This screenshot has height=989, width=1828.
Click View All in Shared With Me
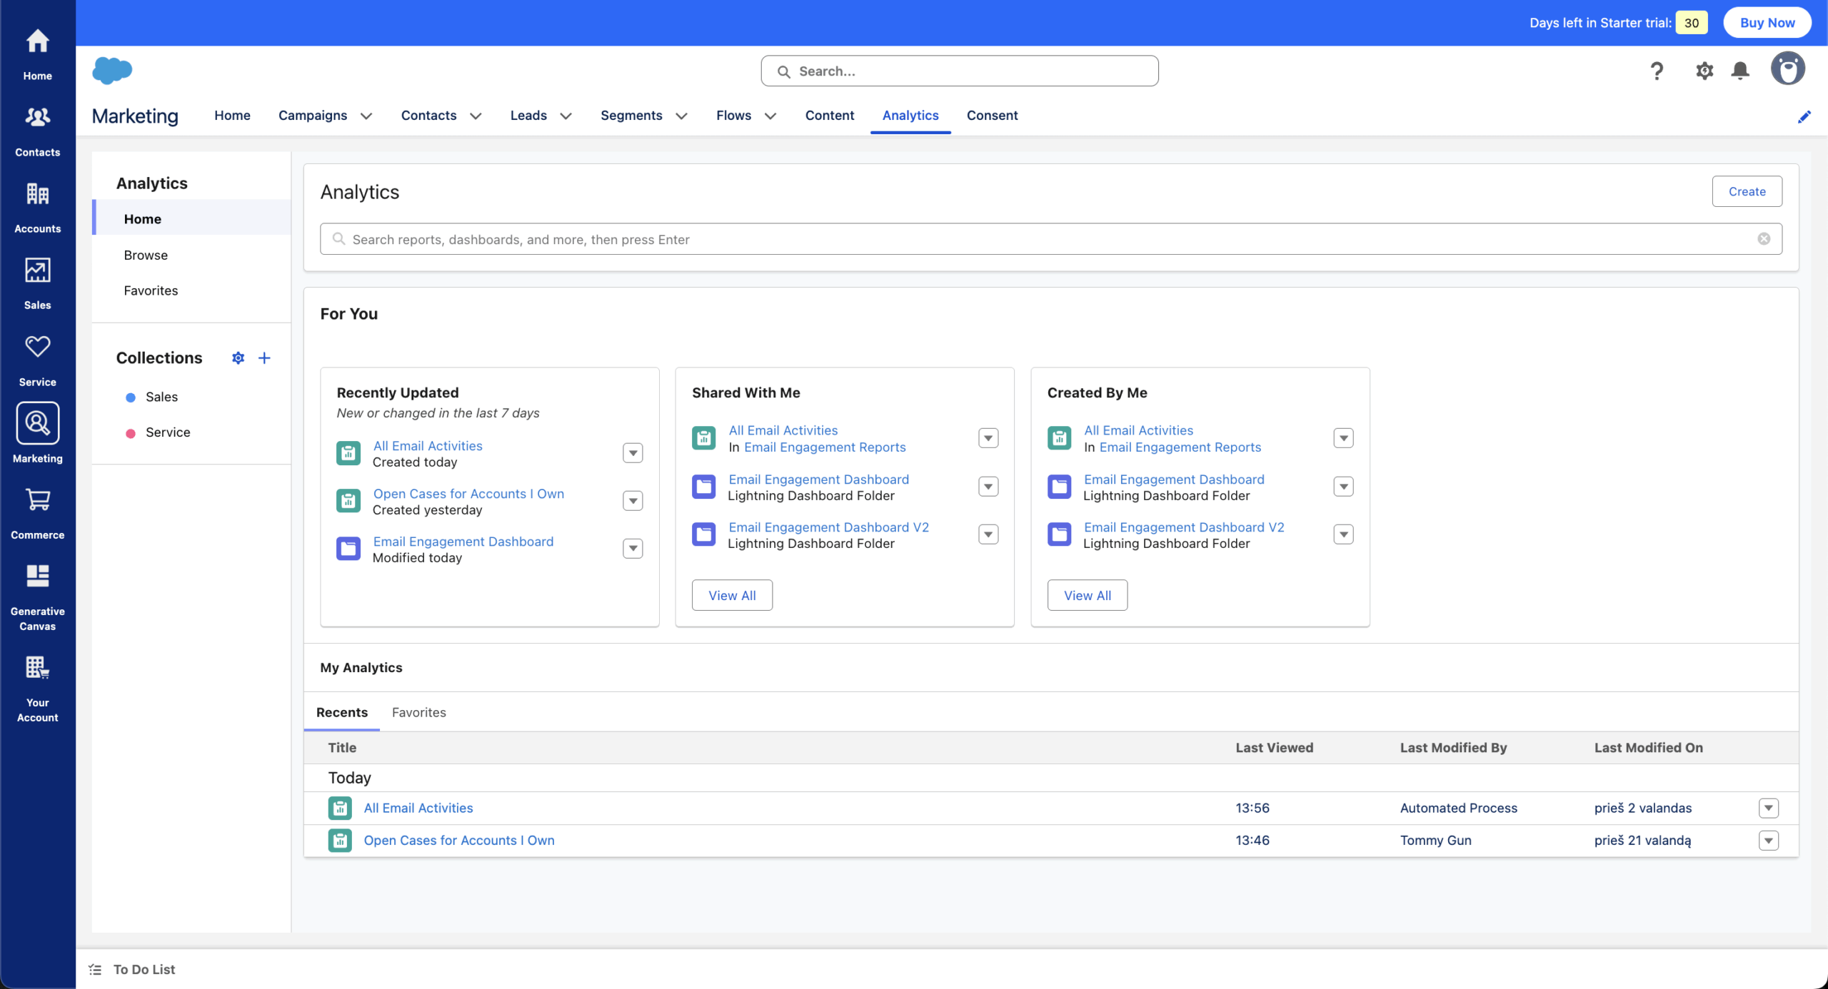pos(732,595)
